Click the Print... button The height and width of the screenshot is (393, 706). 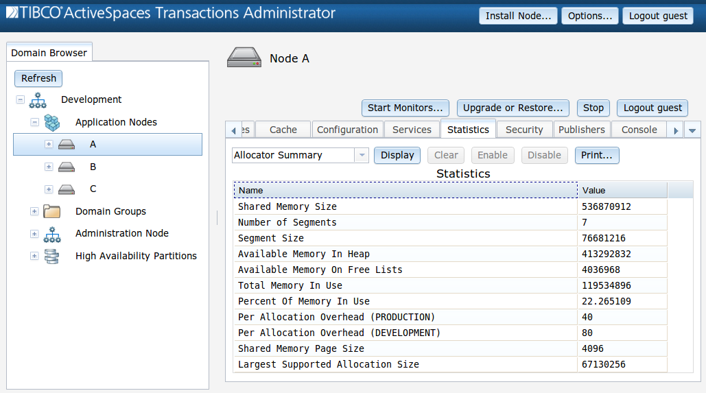click(x=597, y=155)
